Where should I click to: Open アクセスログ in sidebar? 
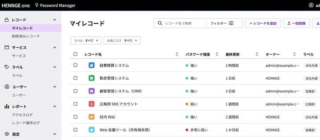[22, 115]
